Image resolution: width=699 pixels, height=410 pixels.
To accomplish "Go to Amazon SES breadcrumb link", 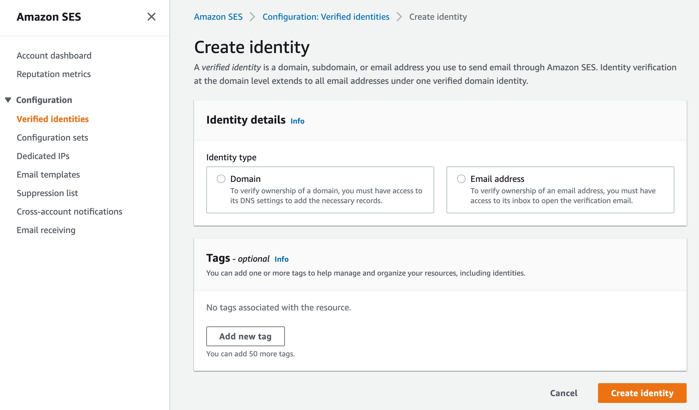I will pos(218,17).
